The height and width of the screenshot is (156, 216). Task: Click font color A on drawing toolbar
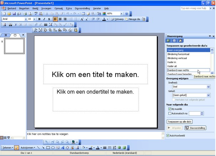(x=98, y=147)
